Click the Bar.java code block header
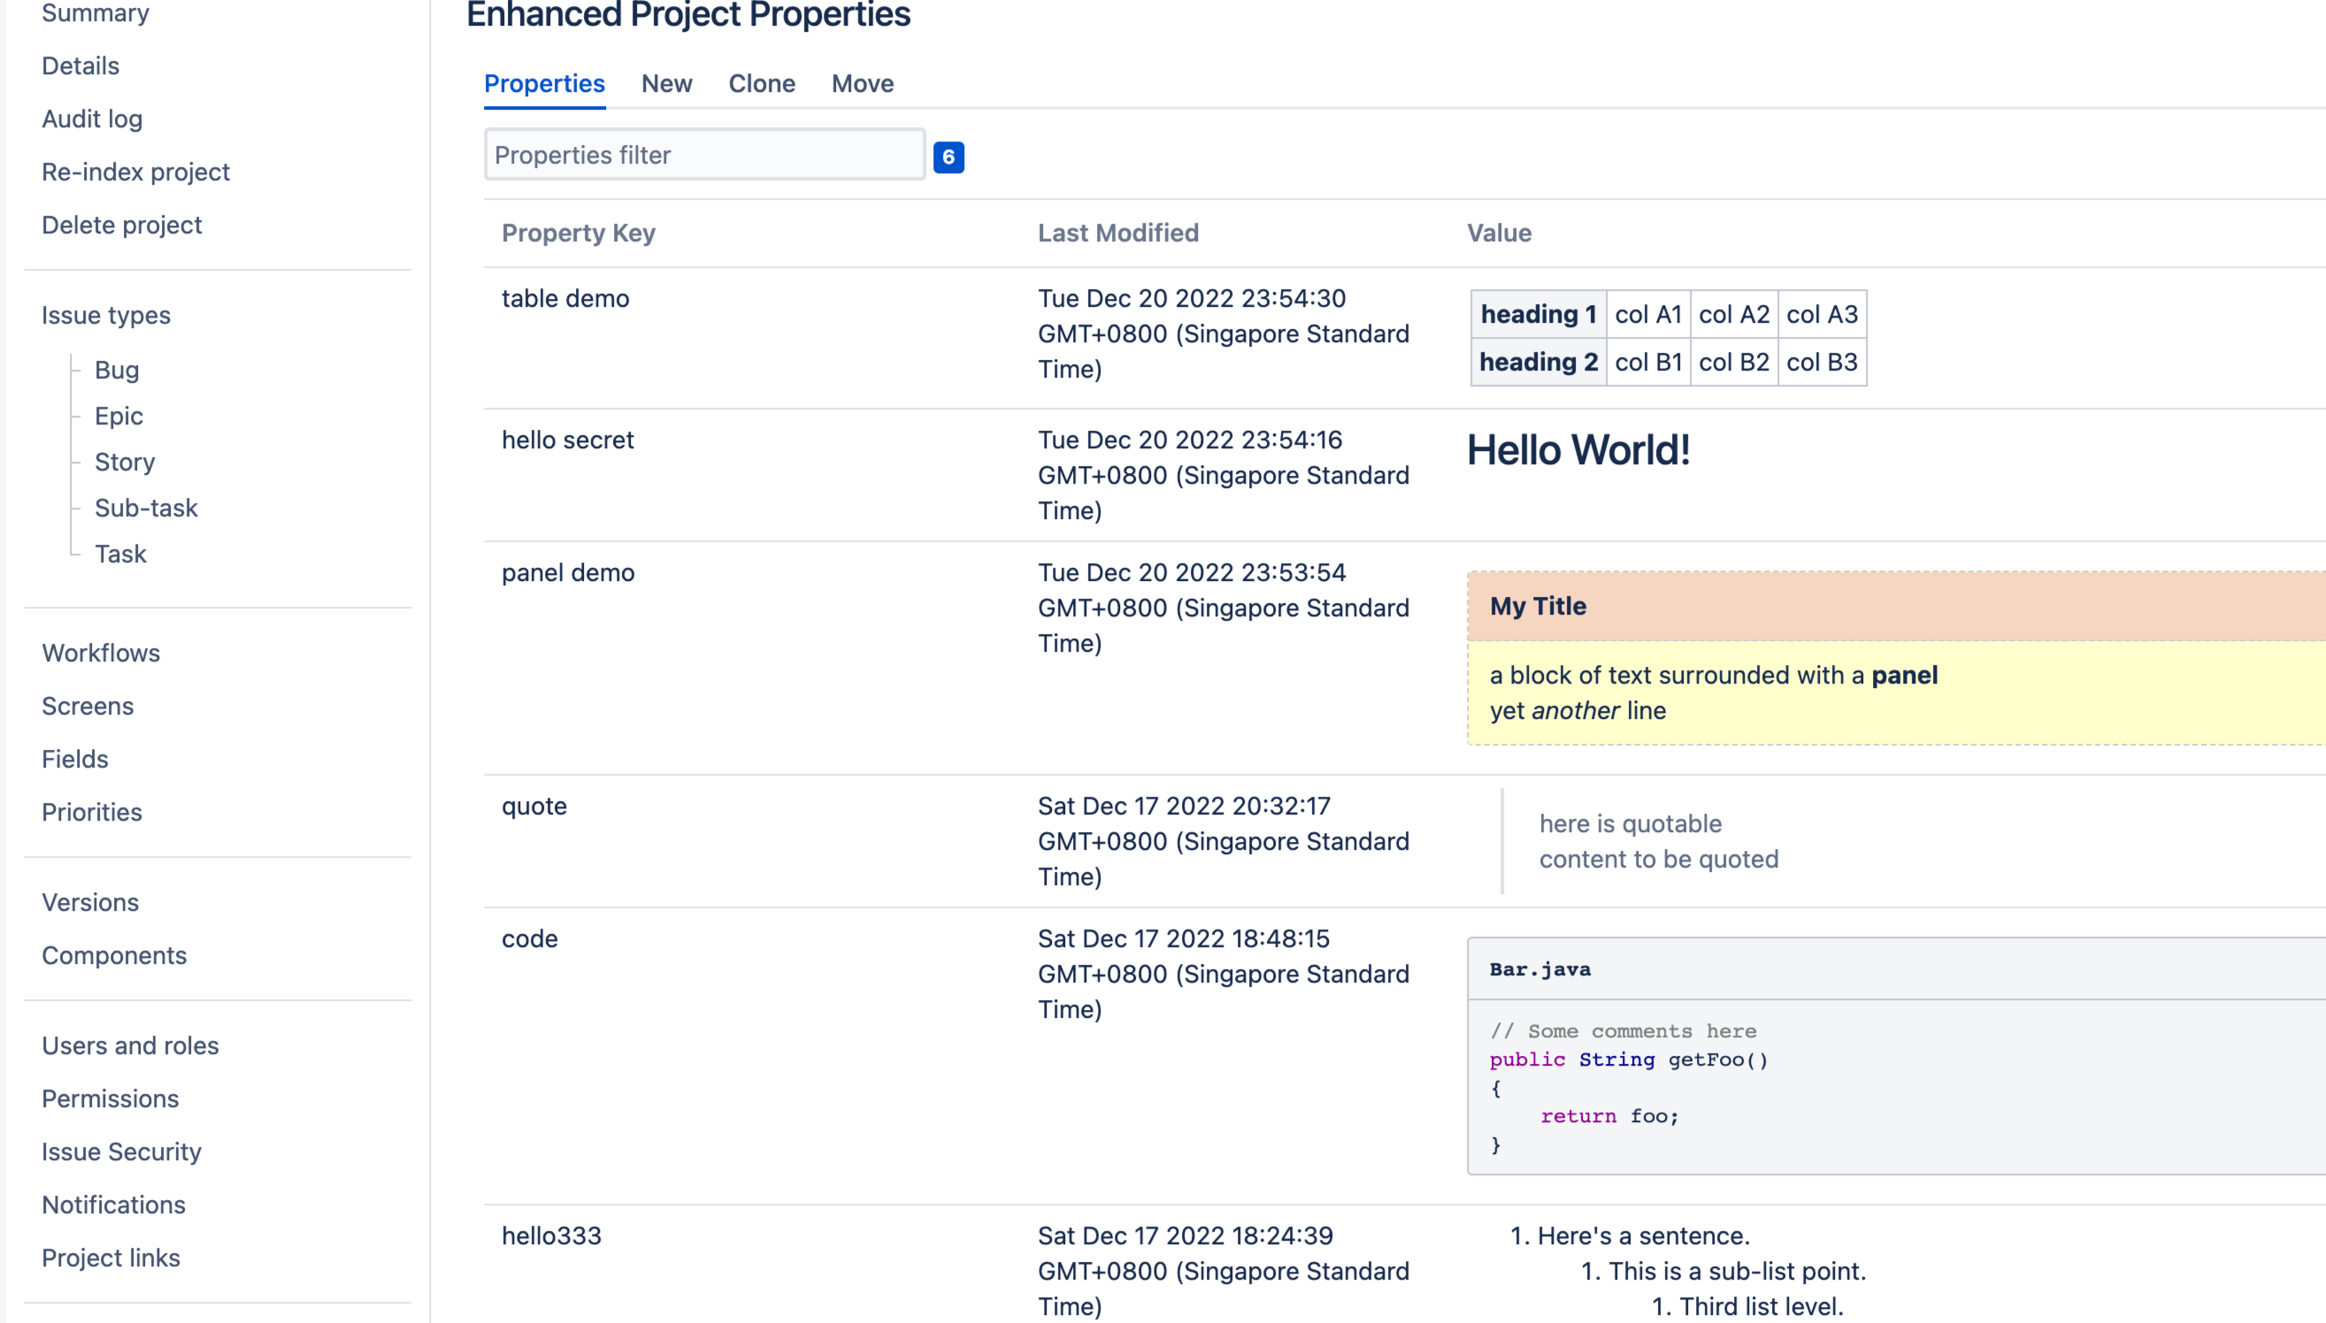Viewport: 2326px width, 1323px height. point(1894,969)
